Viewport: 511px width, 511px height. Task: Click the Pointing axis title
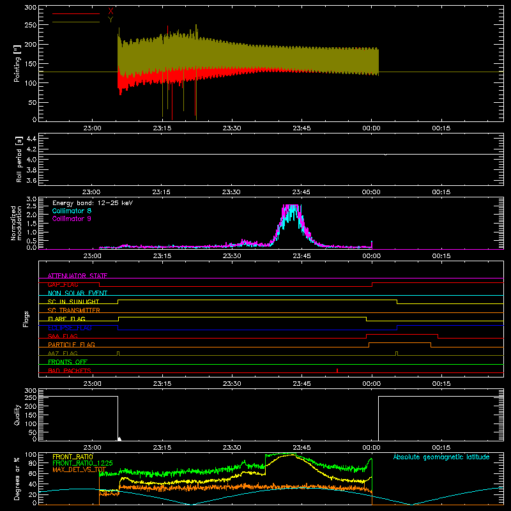tap(17, 63)
